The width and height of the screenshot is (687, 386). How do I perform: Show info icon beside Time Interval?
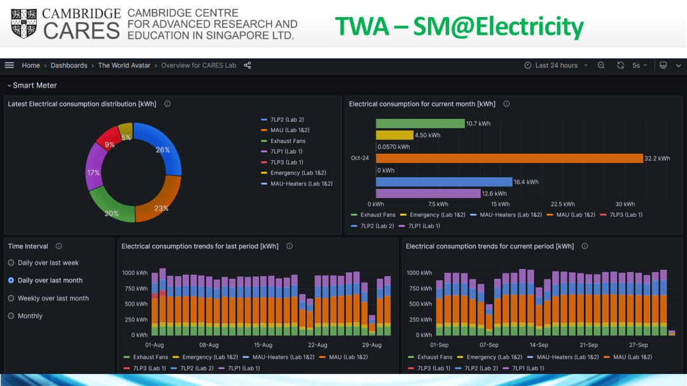coord(59,246)
